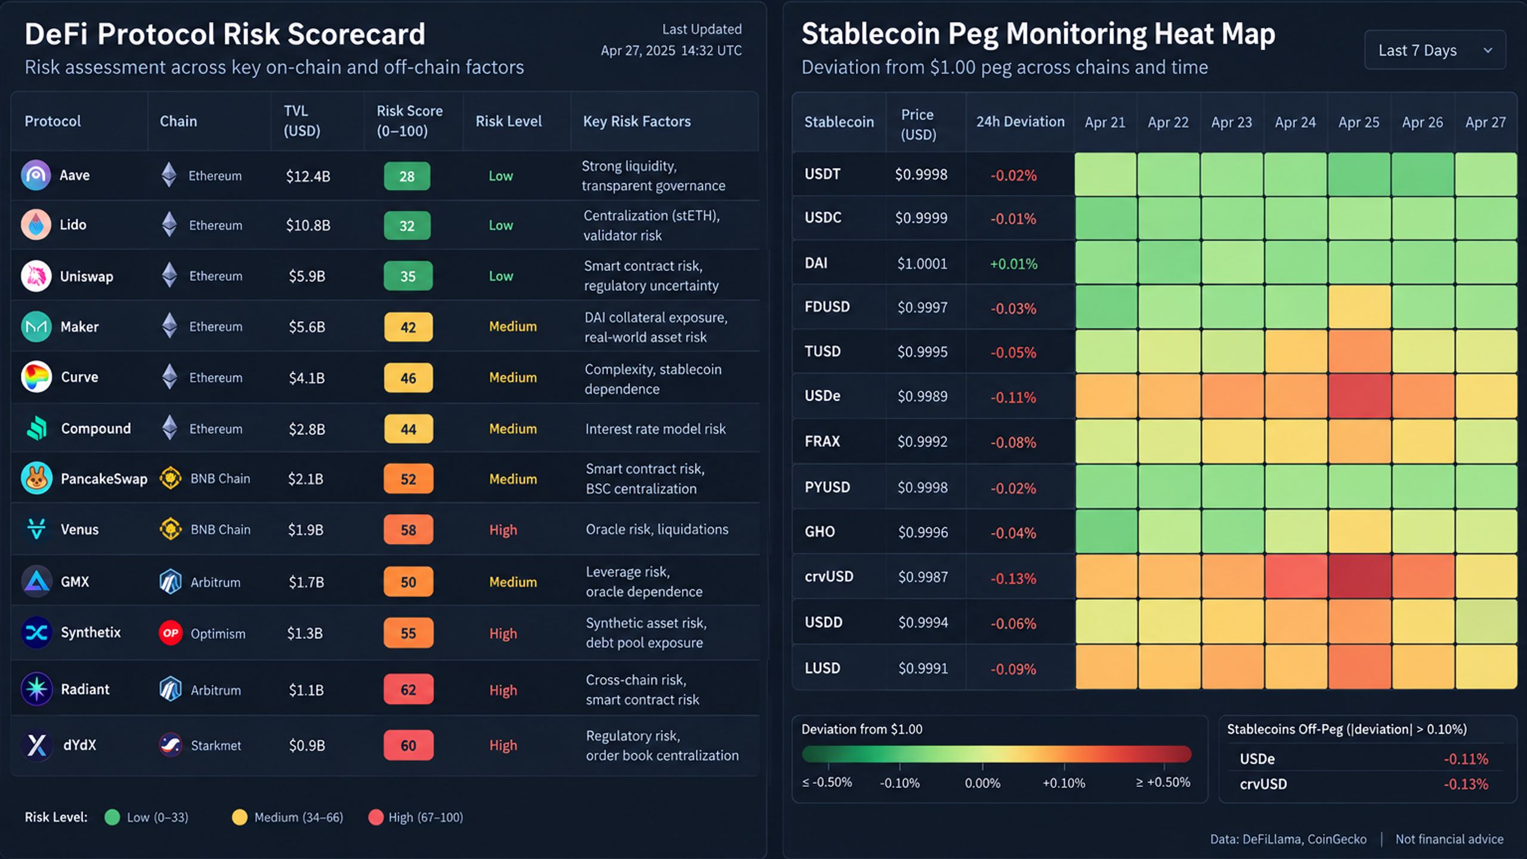Click the BNB Chain icon in Venus row
Screen dimensions: 1527x859
pos(171,529)
